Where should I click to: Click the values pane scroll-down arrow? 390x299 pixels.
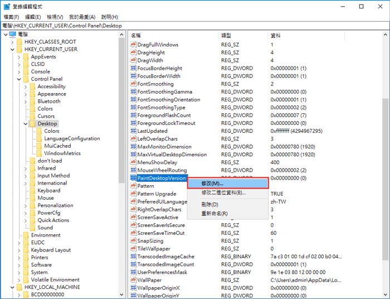point(386,295)
